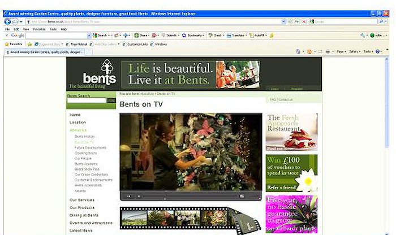Open the File menu
396x235 pixels.
tap(7, 29)
